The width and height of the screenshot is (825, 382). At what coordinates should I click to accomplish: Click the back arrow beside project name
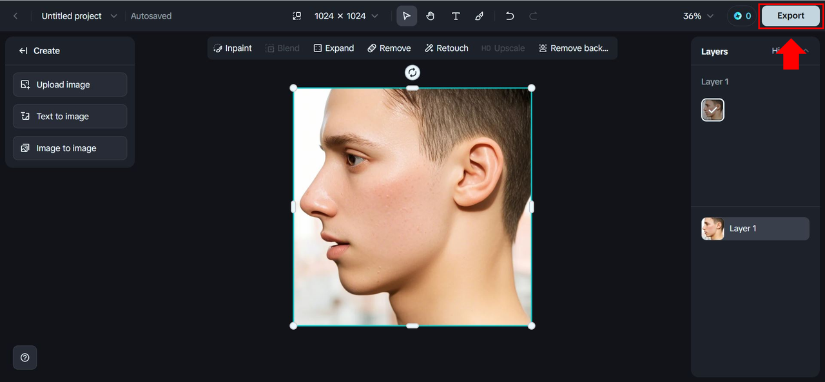pos(15,16)
